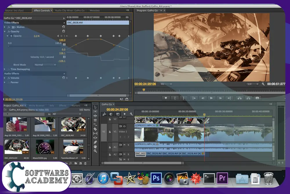290x194 pixels.
Task: Click Export Frame camera icon
Action: (x=257, y=98)
